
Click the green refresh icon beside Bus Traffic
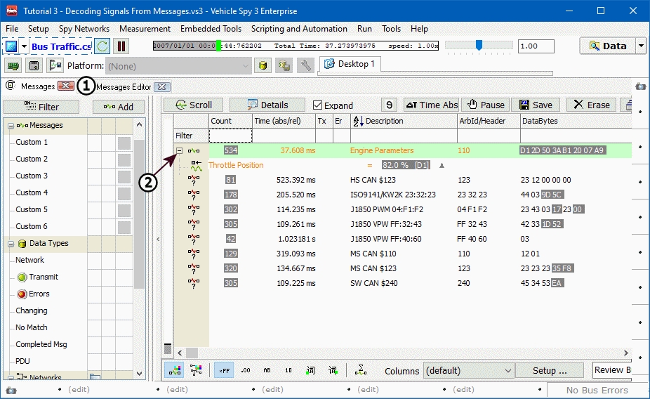(102, 46)
